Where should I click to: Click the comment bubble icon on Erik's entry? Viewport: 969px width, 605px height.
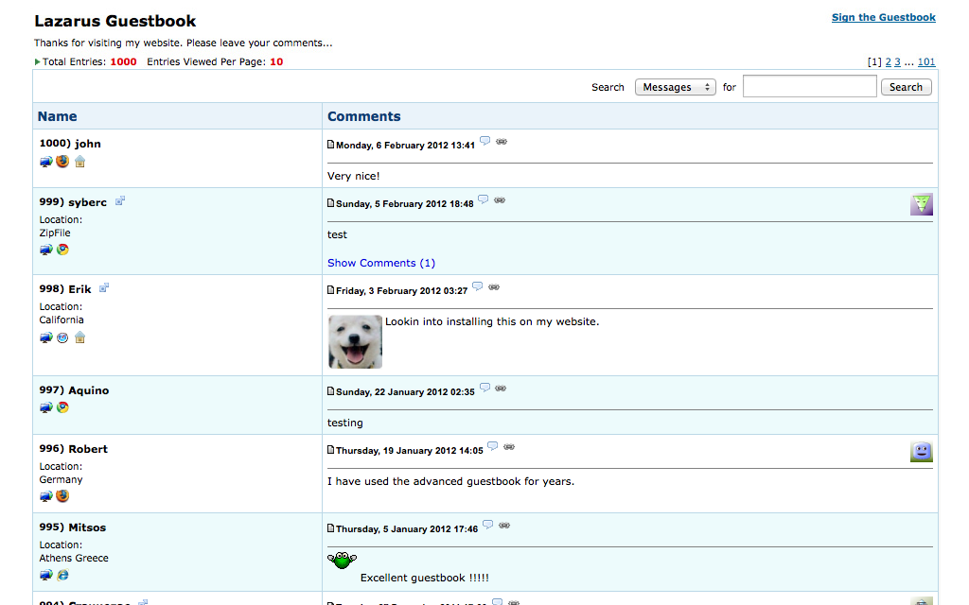477,287
